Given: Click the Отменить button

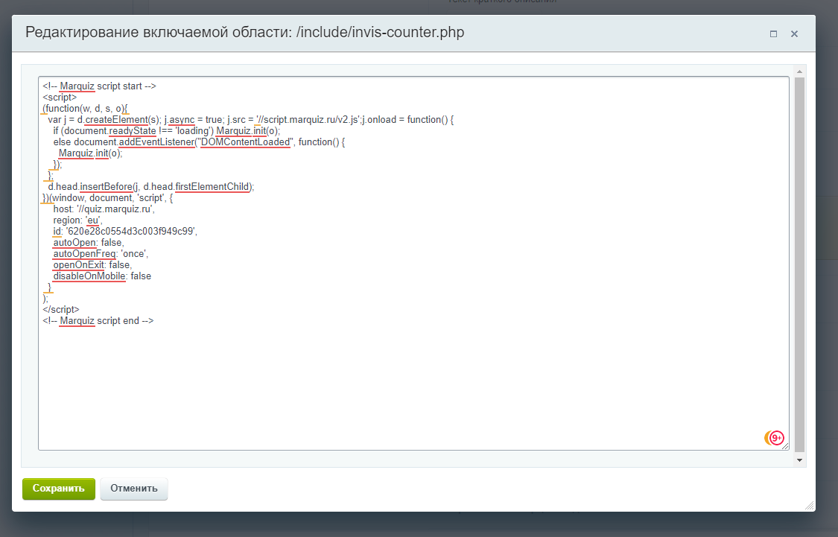Looking at the screenshot, I should tap(133, 489).
